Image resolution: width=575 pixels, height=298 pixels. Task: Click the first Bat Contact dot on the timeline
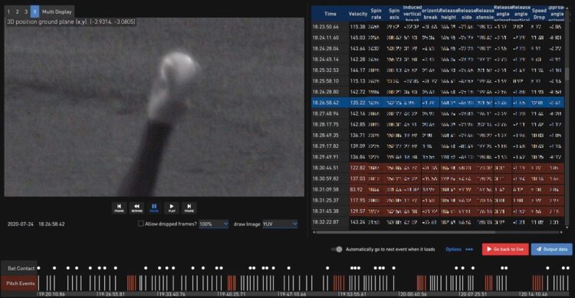pyautogui.click(x=39, y=268)
